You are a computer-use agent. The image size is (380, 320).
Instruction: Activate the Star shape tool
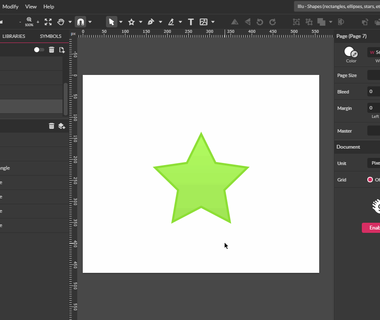(132, 21)
